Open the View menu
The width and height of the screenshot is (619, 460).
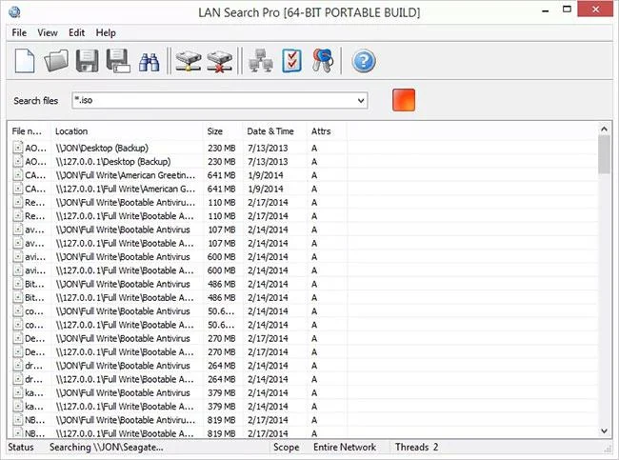[48, 32]
